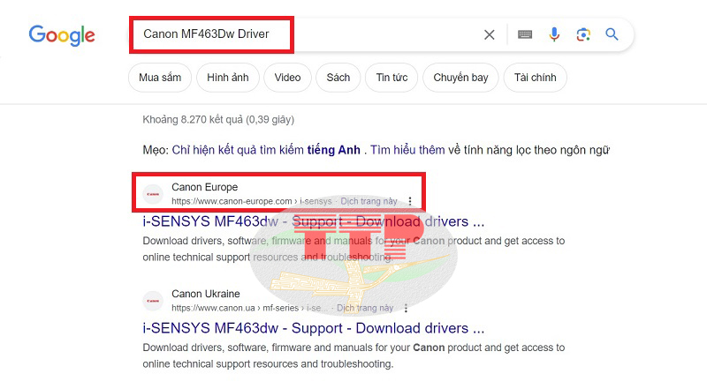Open the Chuyến bay filter tab
The width and height of the screenshot is (707, 389).
460,78
